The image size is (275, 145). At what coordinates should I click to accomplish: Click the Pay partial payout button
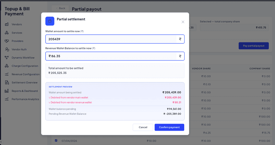(254, 46)
